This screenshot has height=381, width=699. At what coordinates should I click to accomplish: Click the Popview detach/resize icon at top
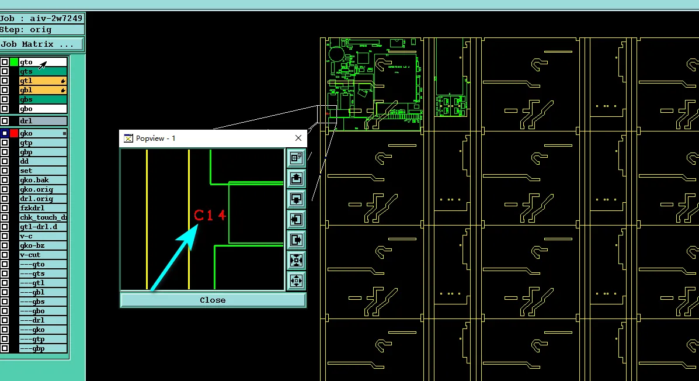tap(296, 158)
